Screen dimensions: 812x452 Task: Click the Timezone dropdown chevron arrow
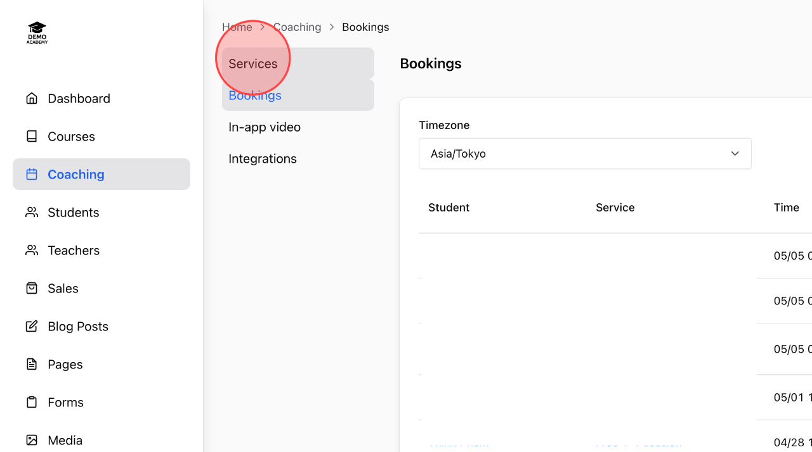coord(735,154)
